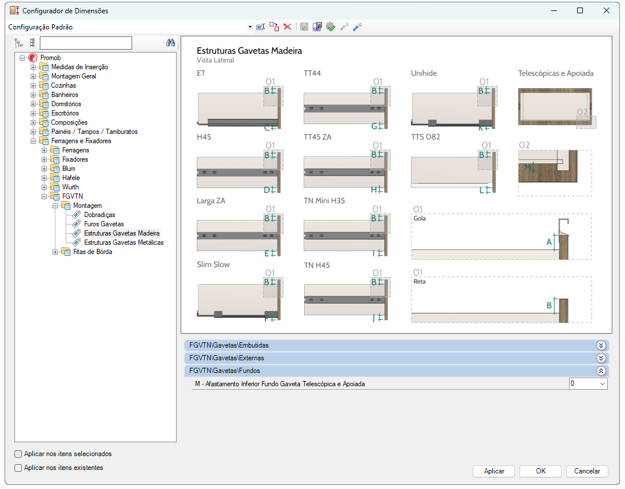Screen dimensions: 625x489
Task: Click the save-as floppy disk icon
Action: [317, 27]
